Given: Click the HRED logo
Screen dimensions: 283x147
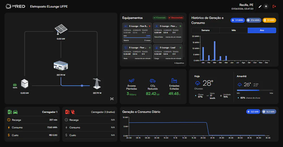Looking at the screenshot, I should pos(15,6).
